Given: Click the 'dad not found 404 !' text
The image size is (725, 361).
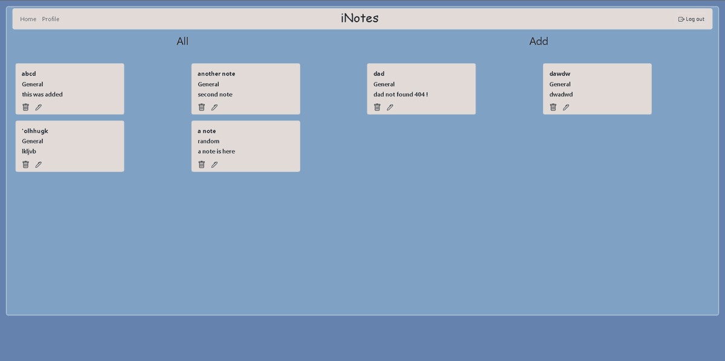Looking at the screenshot, I should pyautogui.click(x=401, y=95).
